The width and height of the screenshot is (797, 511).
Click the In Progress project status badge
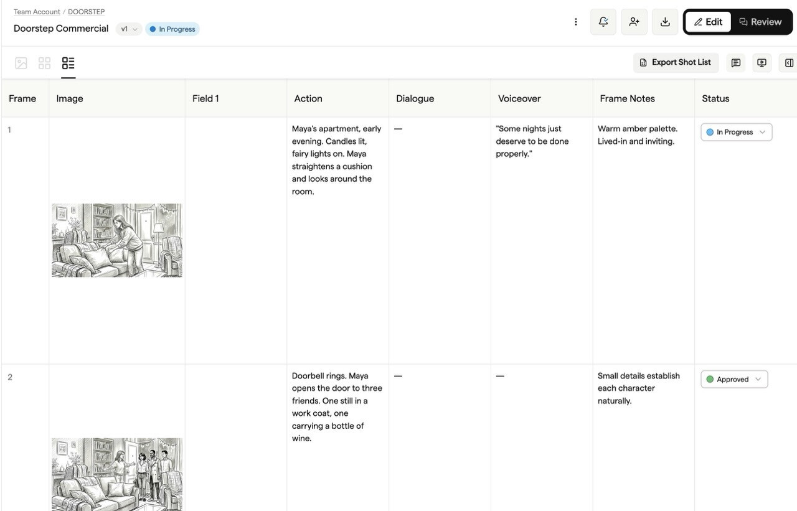pos(172,29)
